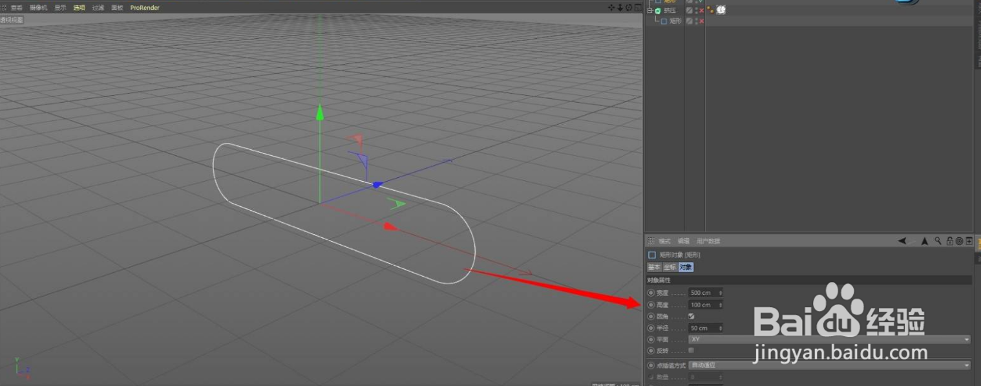This screenshot has width=981, height=386.
Task: Click the 高度 keyframe circle button
Action: pos(651,305)
